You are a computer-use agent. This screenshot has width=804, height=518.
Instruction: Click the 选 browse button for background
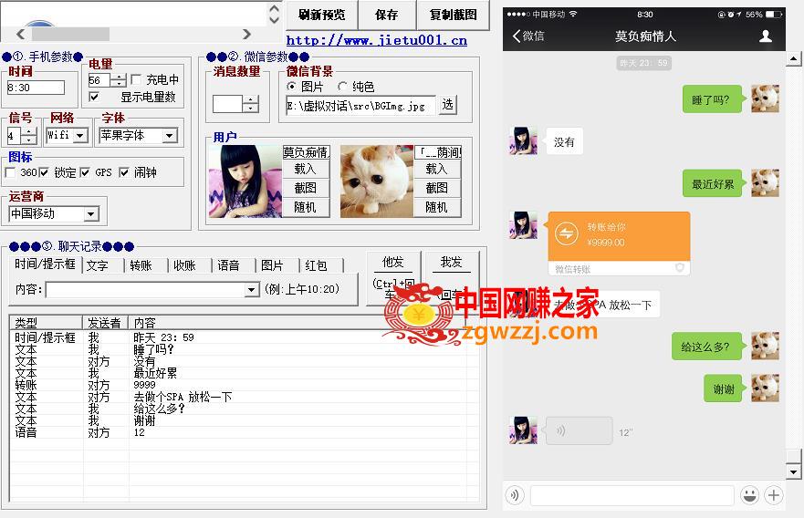click(448, 105)
